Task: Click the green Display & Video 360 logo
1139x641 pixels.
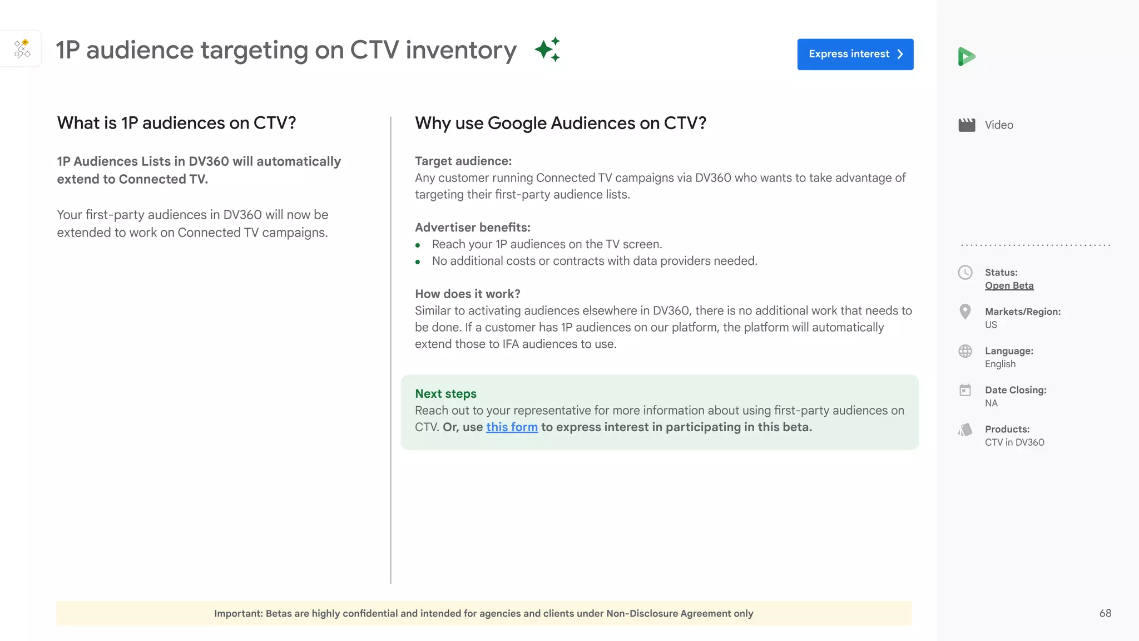Action: coord(967,56)
